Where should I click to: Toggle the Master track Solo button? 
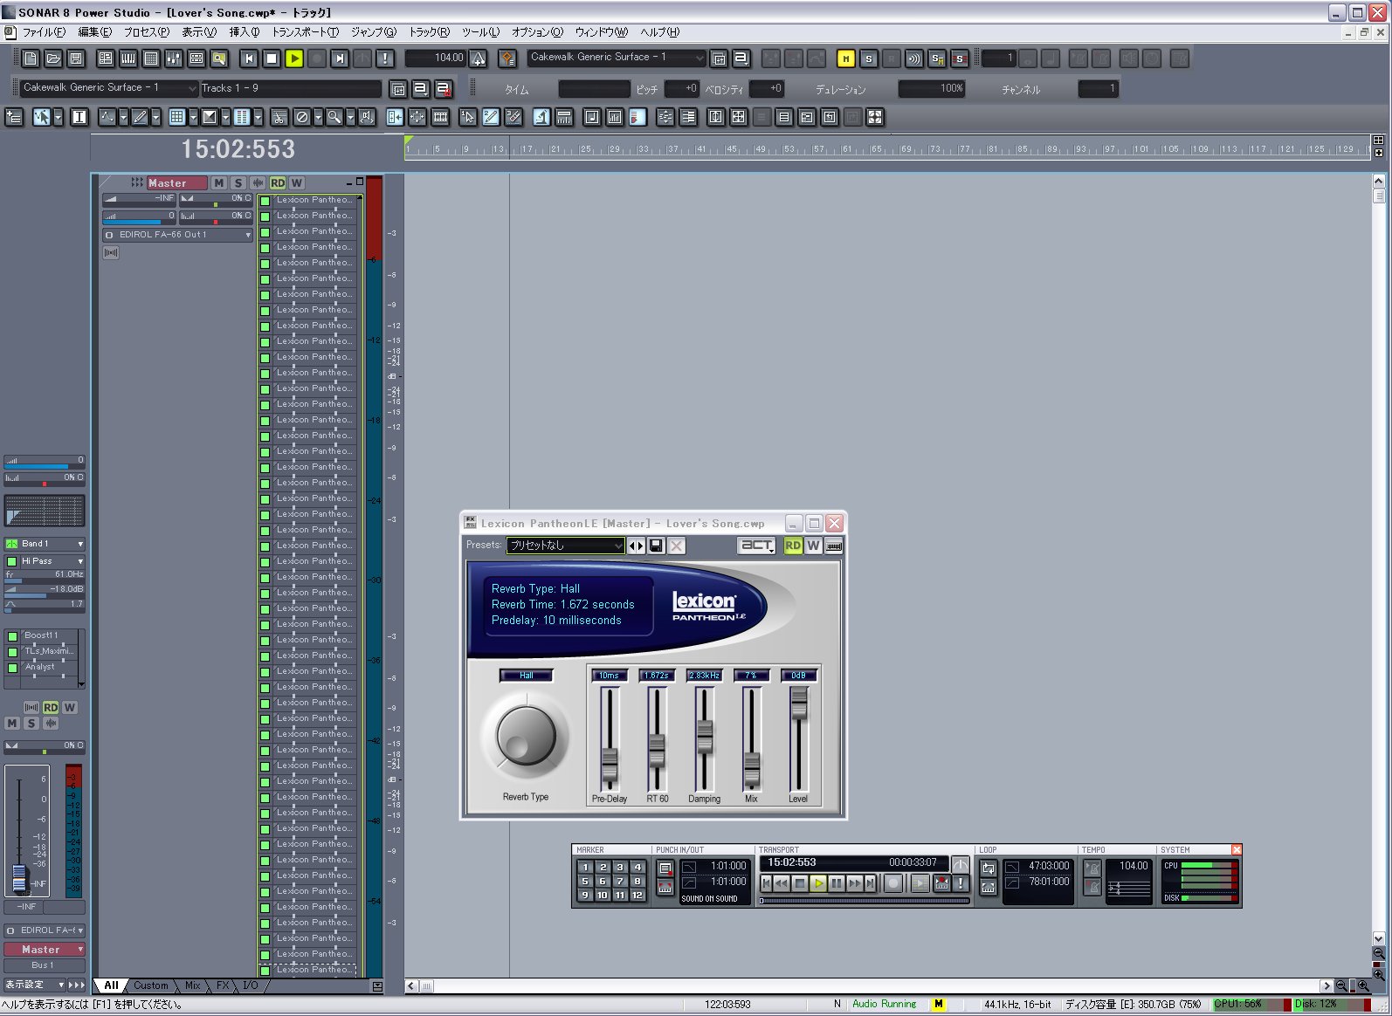pyautogui.click(x=238, y=182)
